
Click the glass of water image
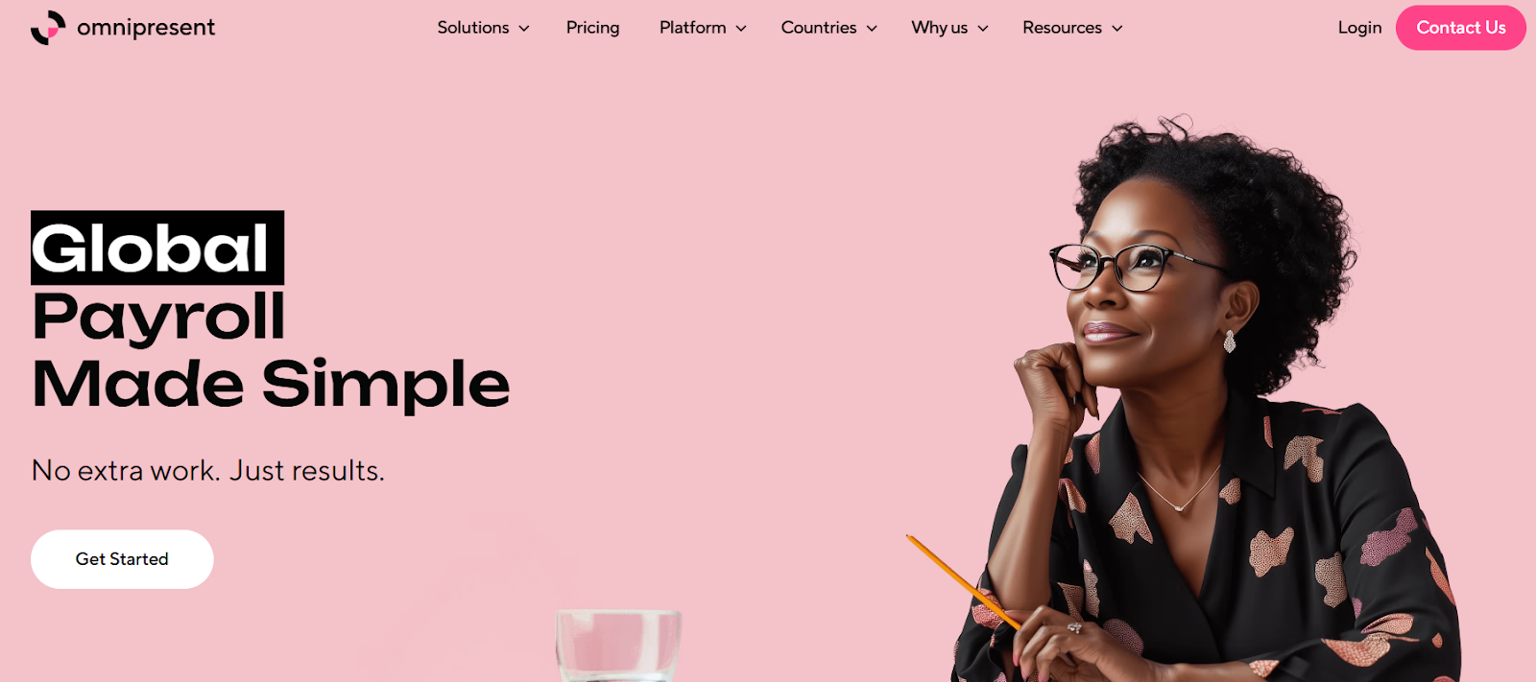click(x=619, y=646)
